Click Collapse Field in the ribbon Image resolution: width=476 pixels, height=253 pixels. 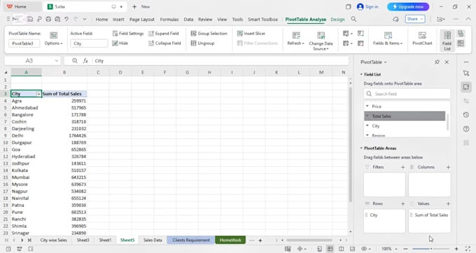(x=164, y=43)
